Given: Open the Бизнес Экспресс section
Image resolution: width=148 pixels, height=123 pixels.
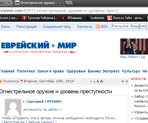Looking at the screenshot, I should (104, 71).
